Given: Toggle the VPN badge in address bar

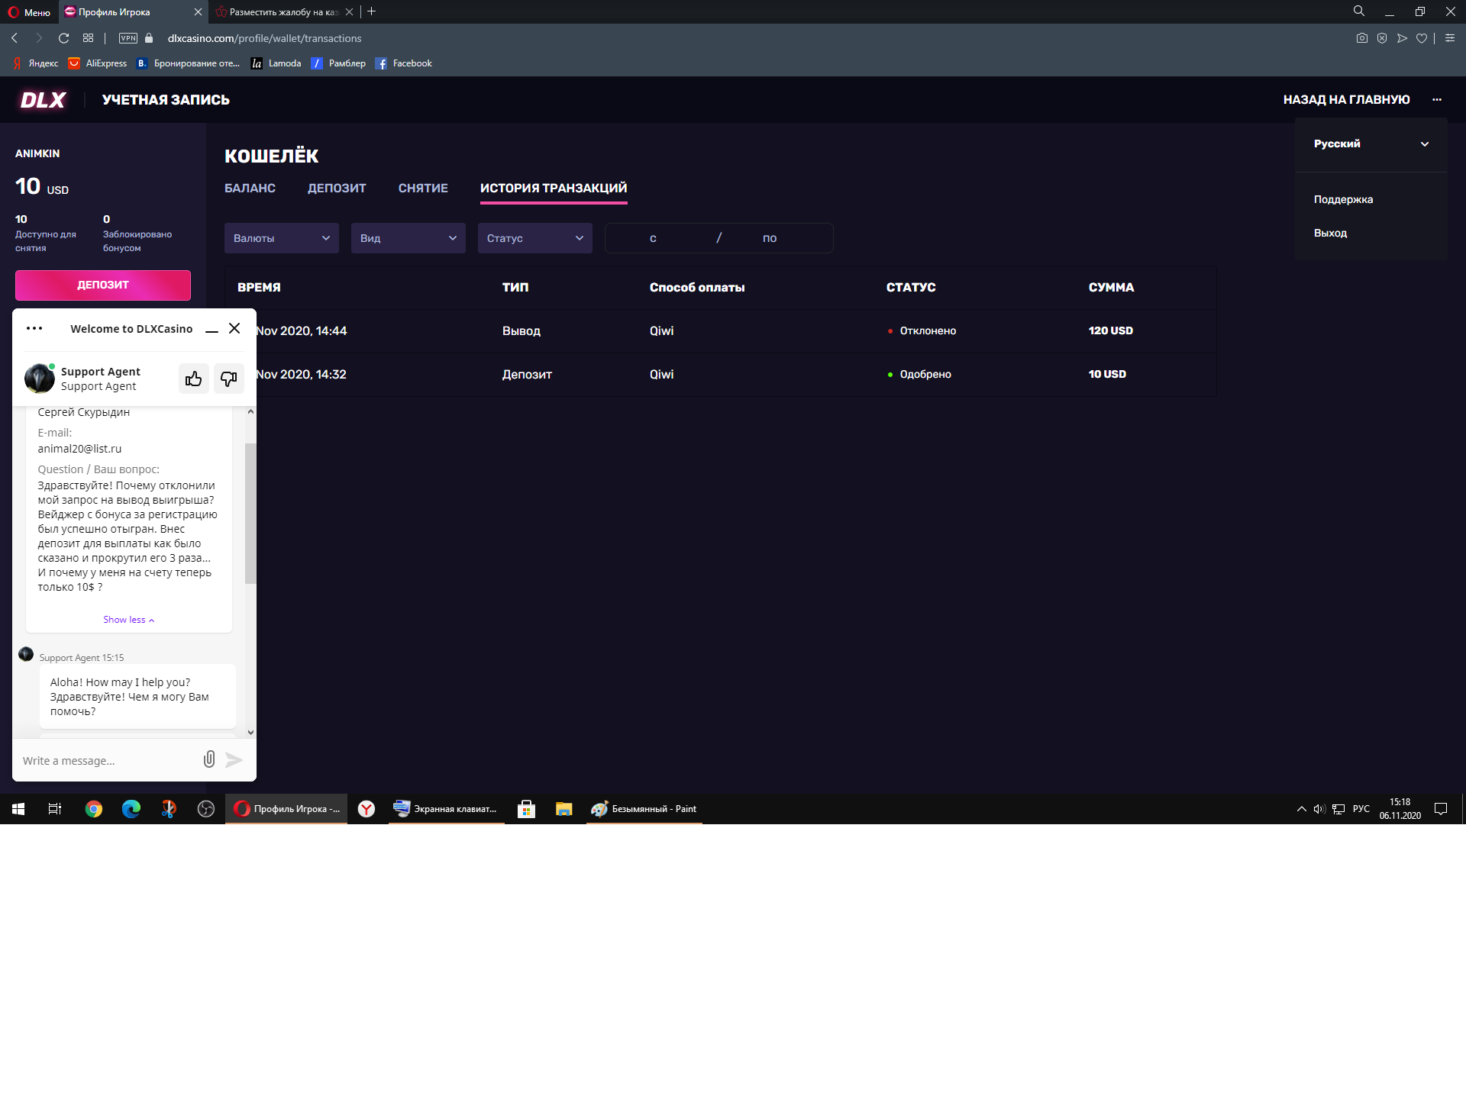Looking at the screenshot, I should (x=128, y=38).
